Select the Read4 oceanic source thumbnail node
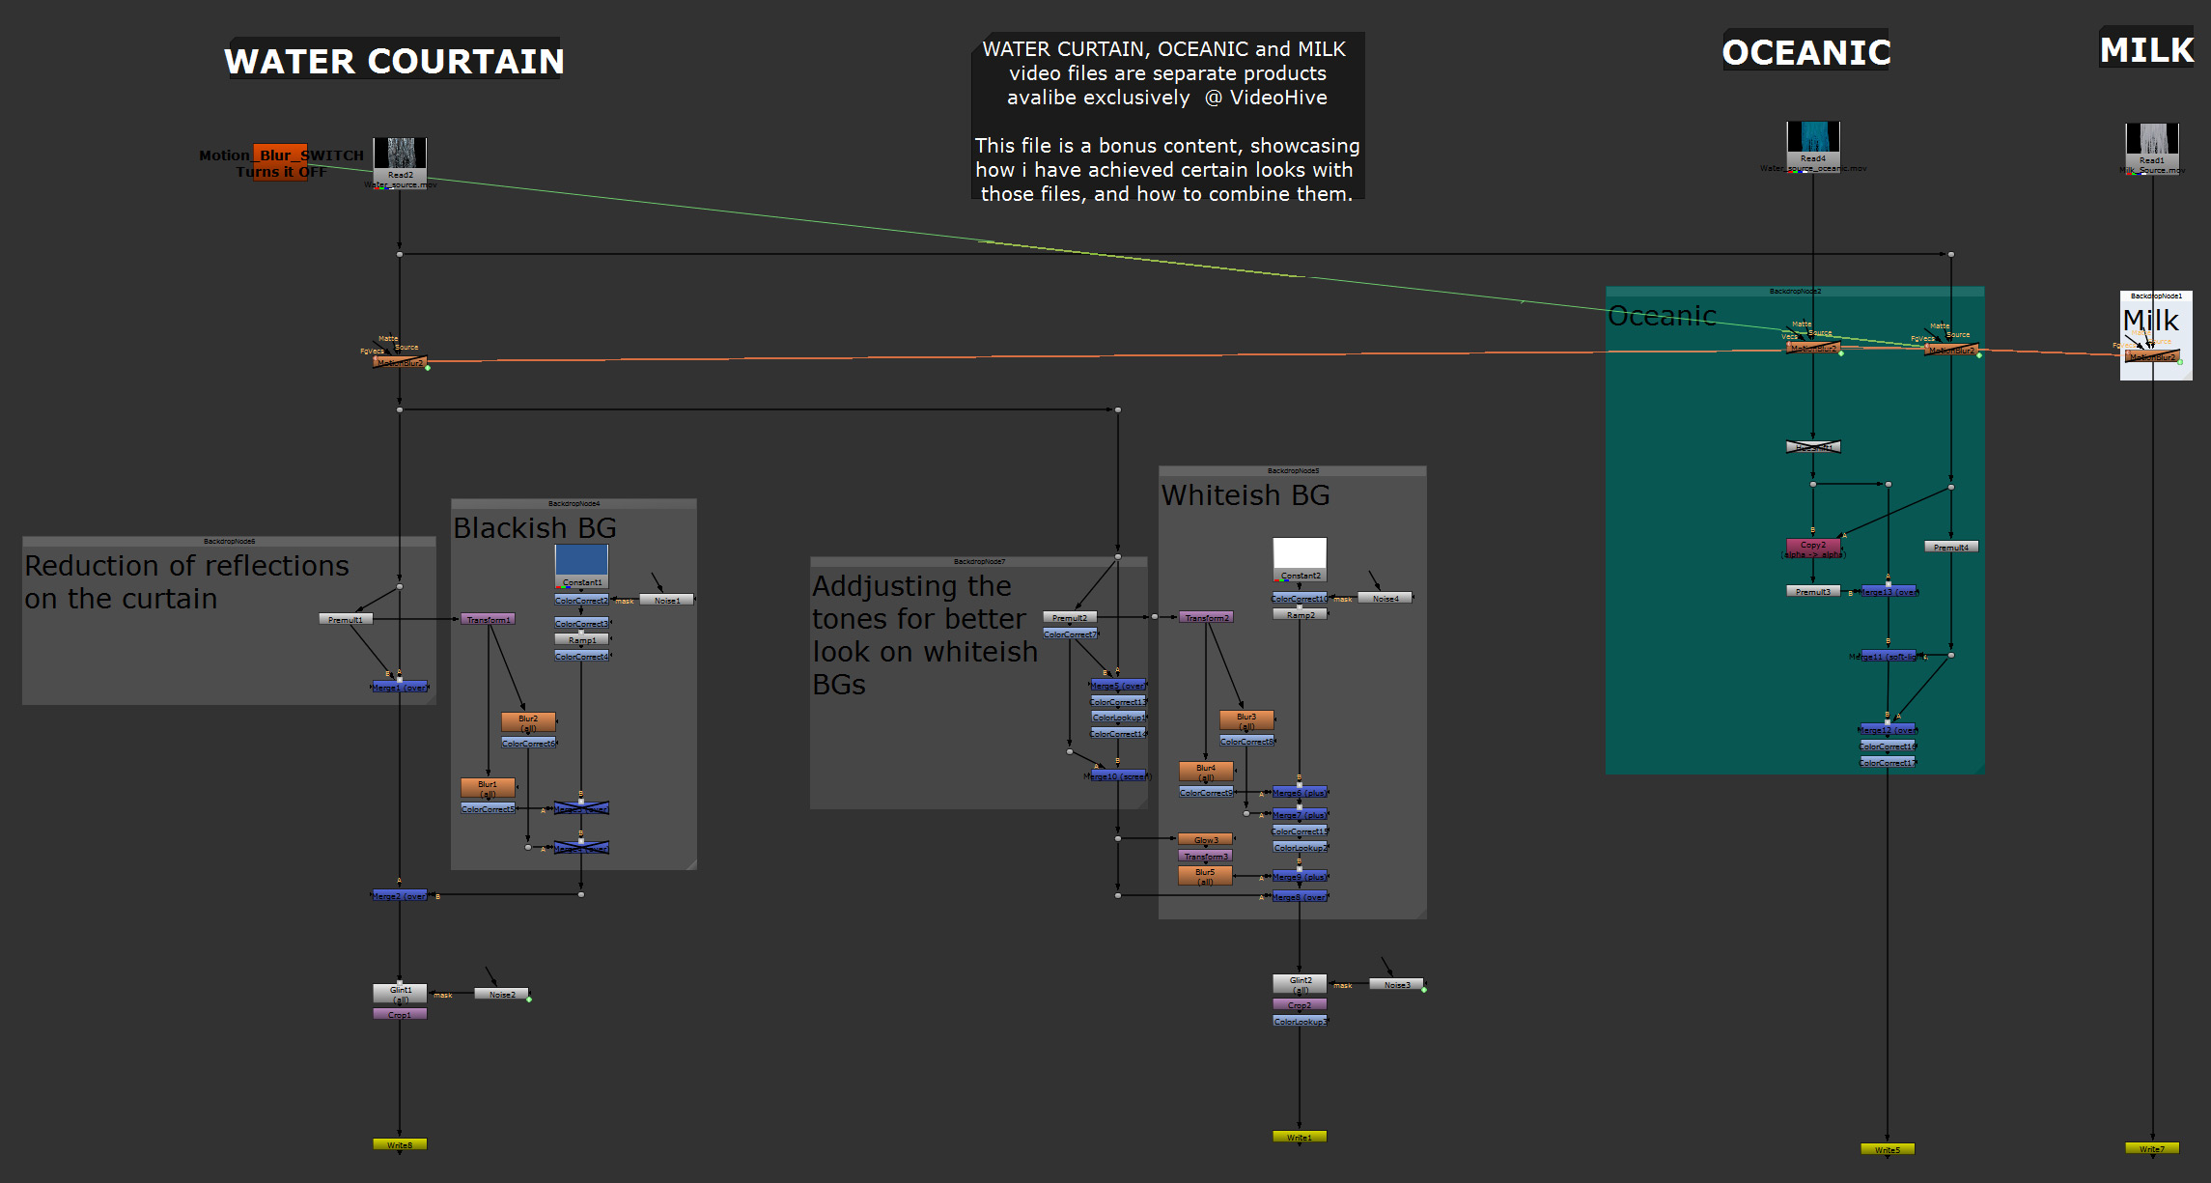Viewport: 2211px width, 1183px height. (1812, 146)
